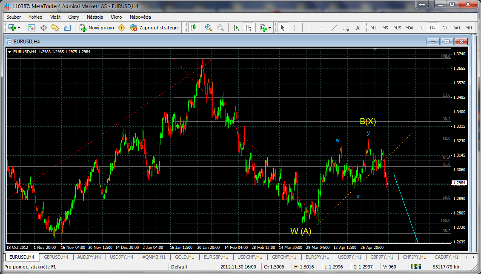Open the Profiles icon in the toolbar
Image resolution: width=481 pixels, height=274 pixels.
(31, 28)
